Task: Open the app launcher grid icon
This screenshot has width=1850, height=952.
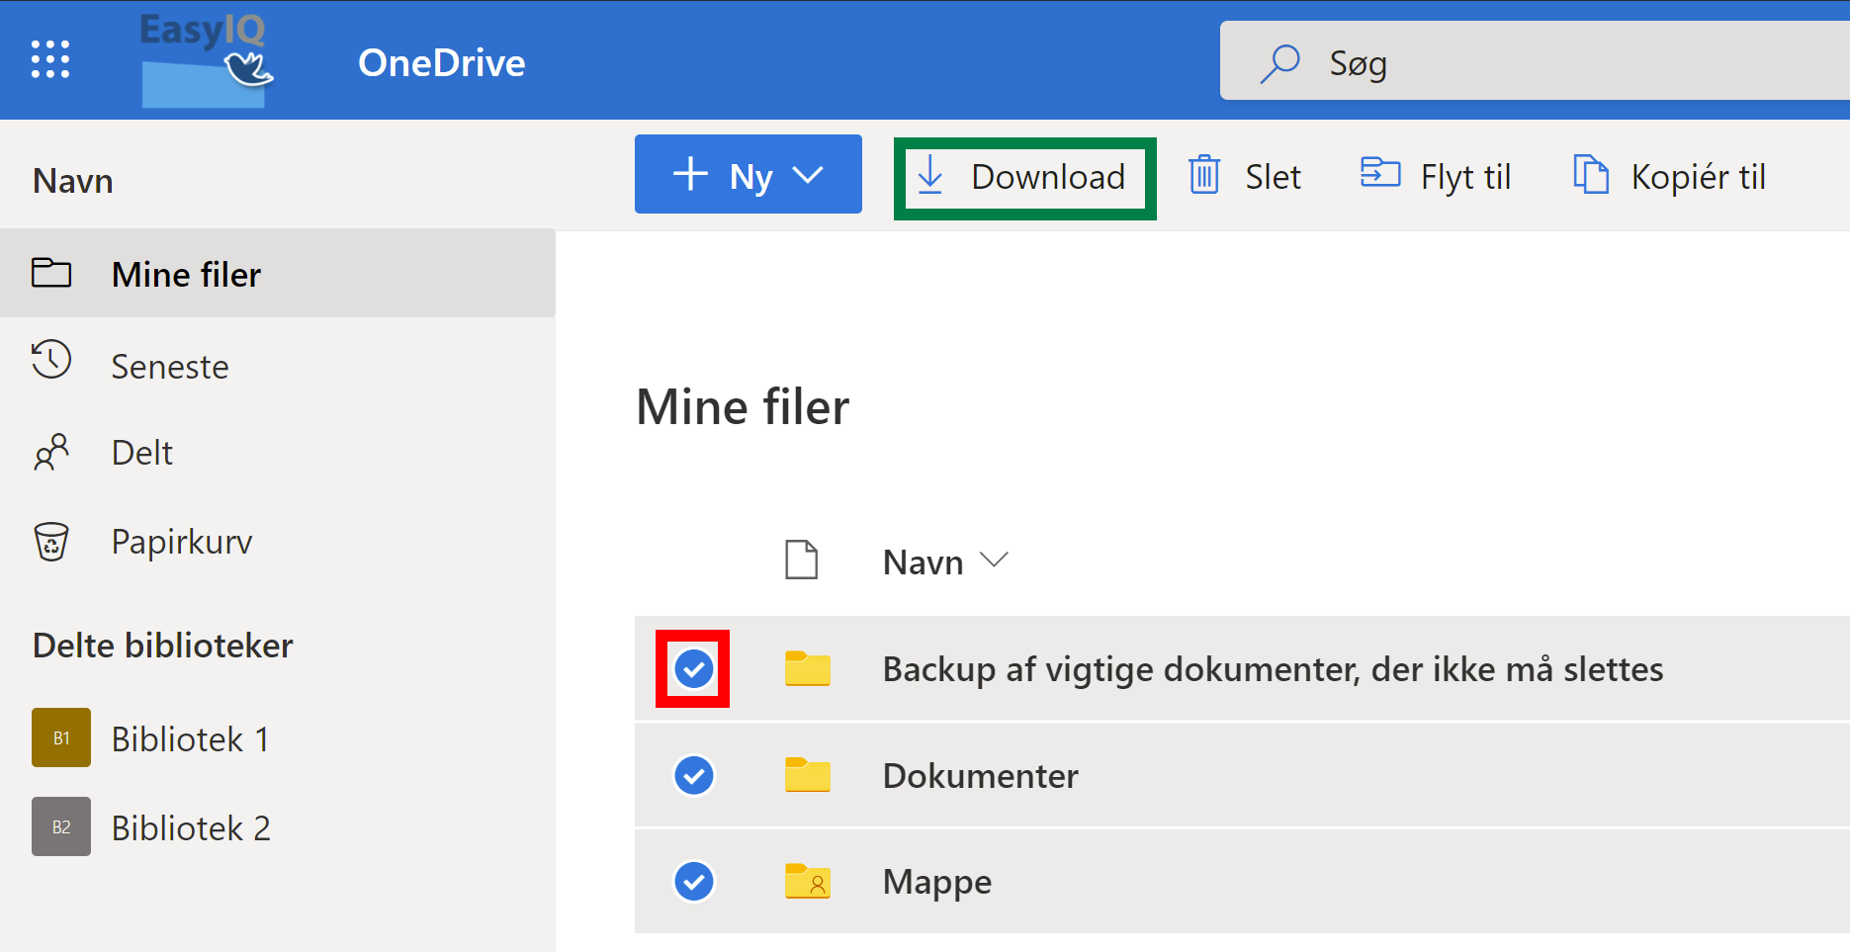Action: pos(50,59)
